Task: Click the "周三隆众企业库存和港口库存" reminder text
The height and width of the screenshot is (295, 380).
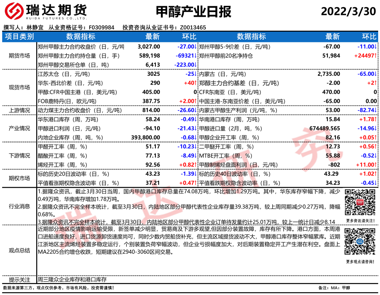Action: point(72,280)
